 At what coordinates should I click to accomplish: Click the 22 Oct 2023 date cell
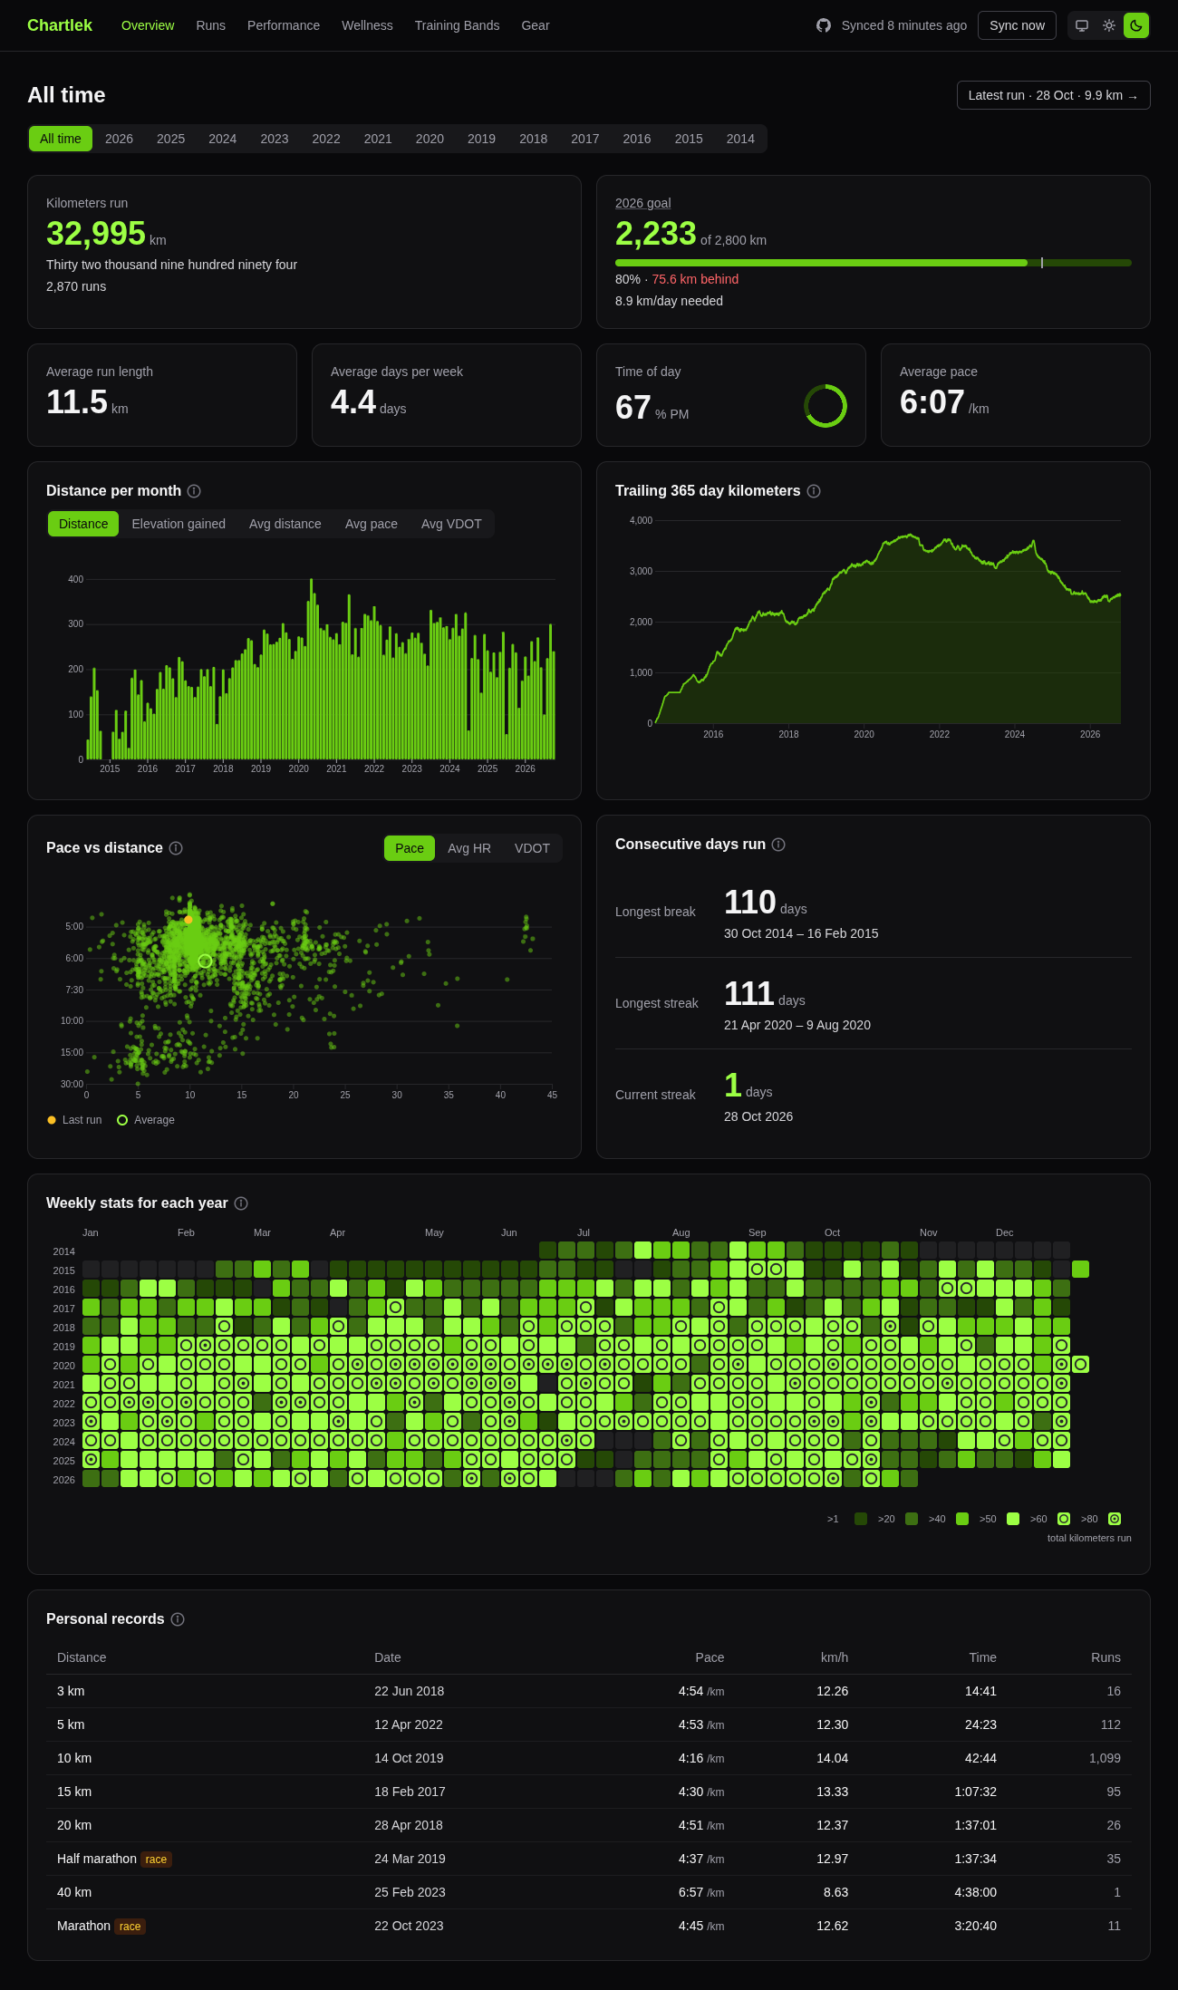coord(409,1926)
